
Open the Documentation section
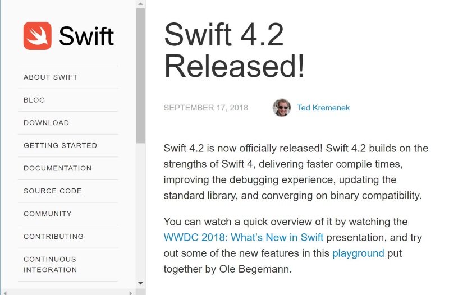click(x=57, y=168)
